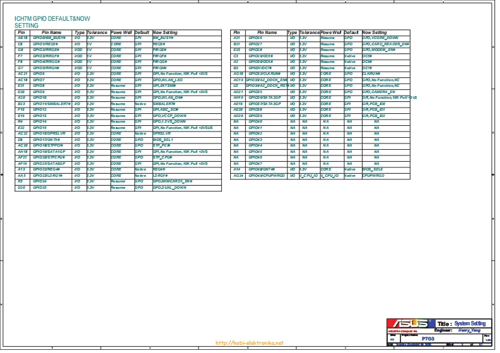
Task: Select the GPIO11/SMBALERT# pin name cell
Action: pos(51,104)
